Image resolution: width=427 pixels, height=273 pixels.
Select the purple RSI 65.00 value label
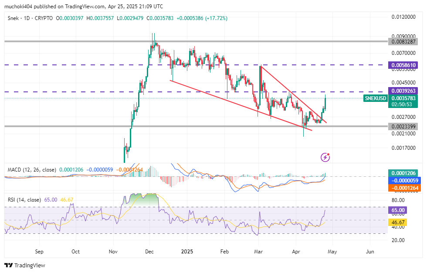(398, 210)
